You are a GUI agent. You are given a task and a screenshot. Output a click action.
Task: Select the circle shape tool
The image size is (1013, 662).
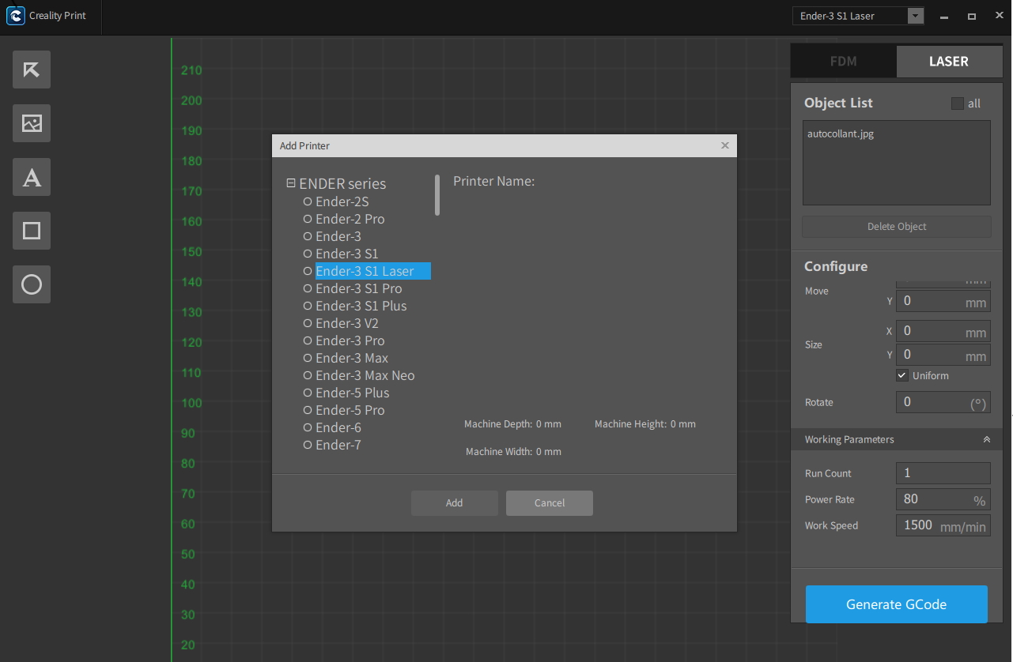coord(32,284)
